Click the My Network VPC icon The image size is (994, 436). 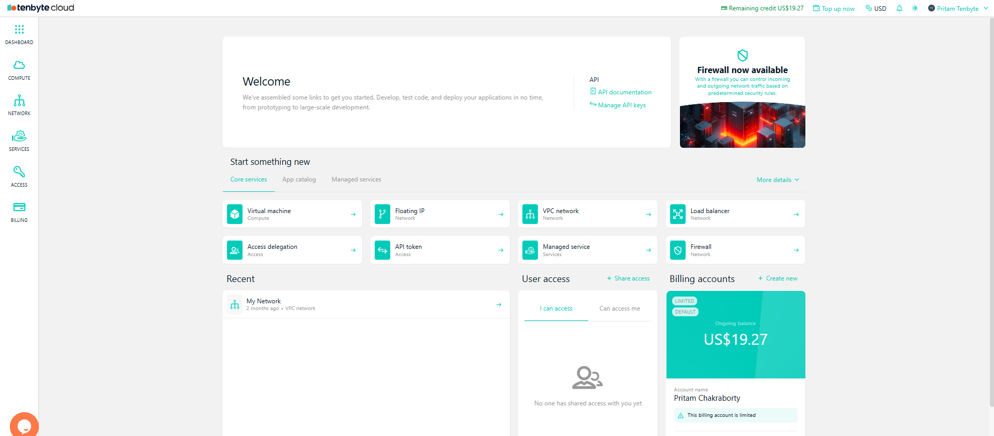point(235,304)
